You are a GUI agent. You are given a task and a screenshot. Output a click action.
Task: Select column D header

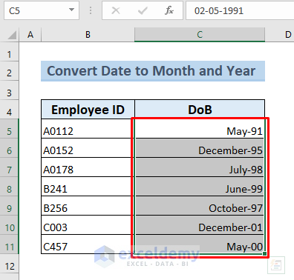pyautogui.click(x=280, y=34)
